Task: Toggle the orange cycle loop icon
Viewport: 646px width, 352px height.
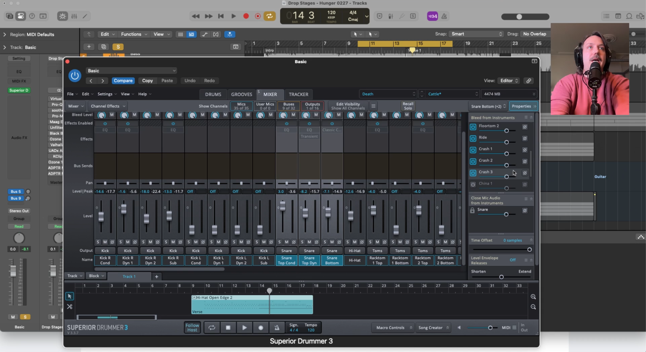Action: [x=269, y=16]
